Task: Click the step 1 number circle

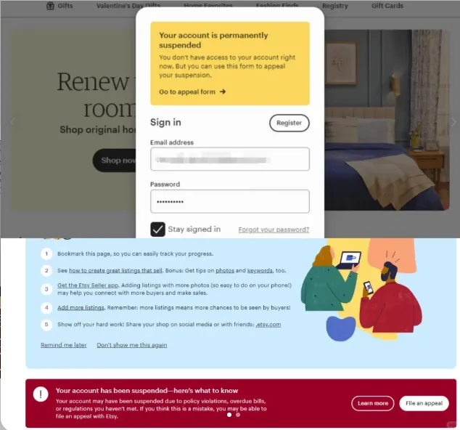Action: tap(46, 253)
